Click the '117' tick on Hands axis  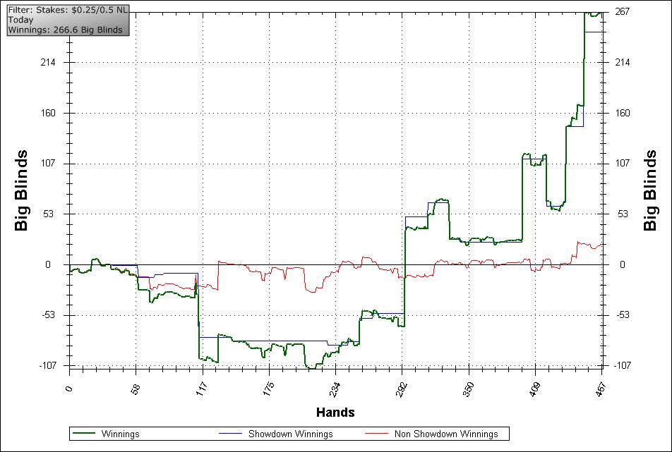coord(201,389)
